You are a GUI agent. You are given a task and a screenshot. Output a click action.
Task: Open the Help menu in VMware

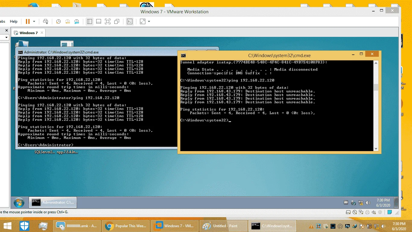(14, 21)
